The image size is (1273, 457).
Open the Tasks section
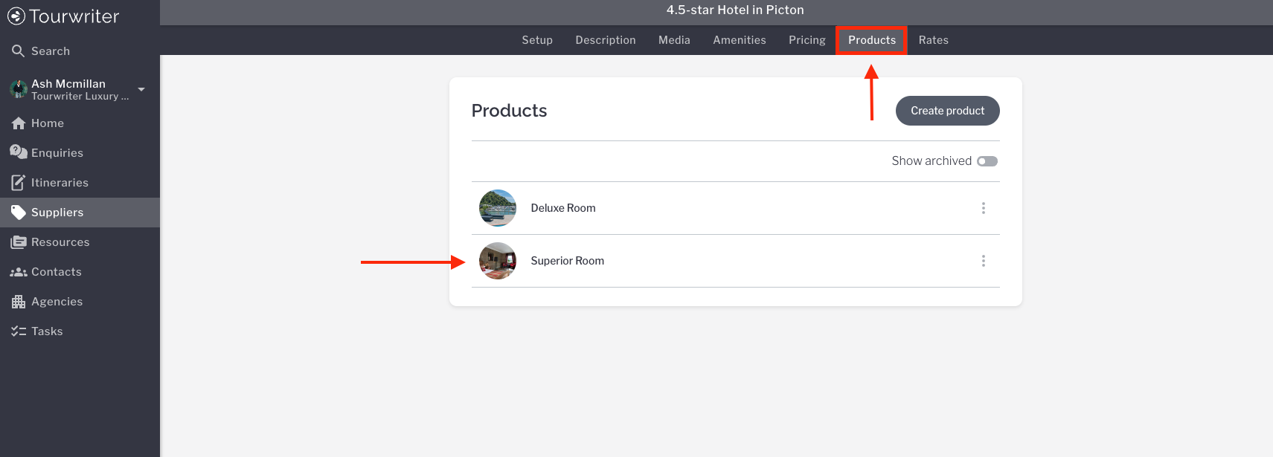(x=46, y=331)
